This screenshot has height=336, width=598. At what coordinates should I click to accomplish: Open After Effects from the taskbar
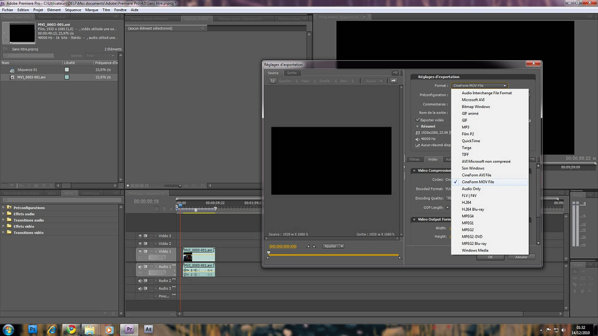click(149, 329)
